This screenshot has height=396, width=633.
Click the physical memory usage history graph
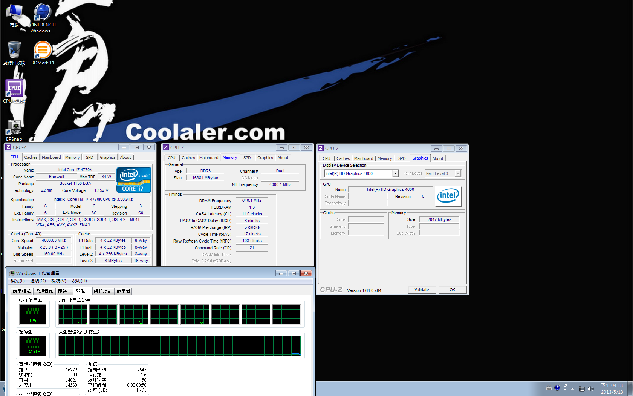(180, 346)
